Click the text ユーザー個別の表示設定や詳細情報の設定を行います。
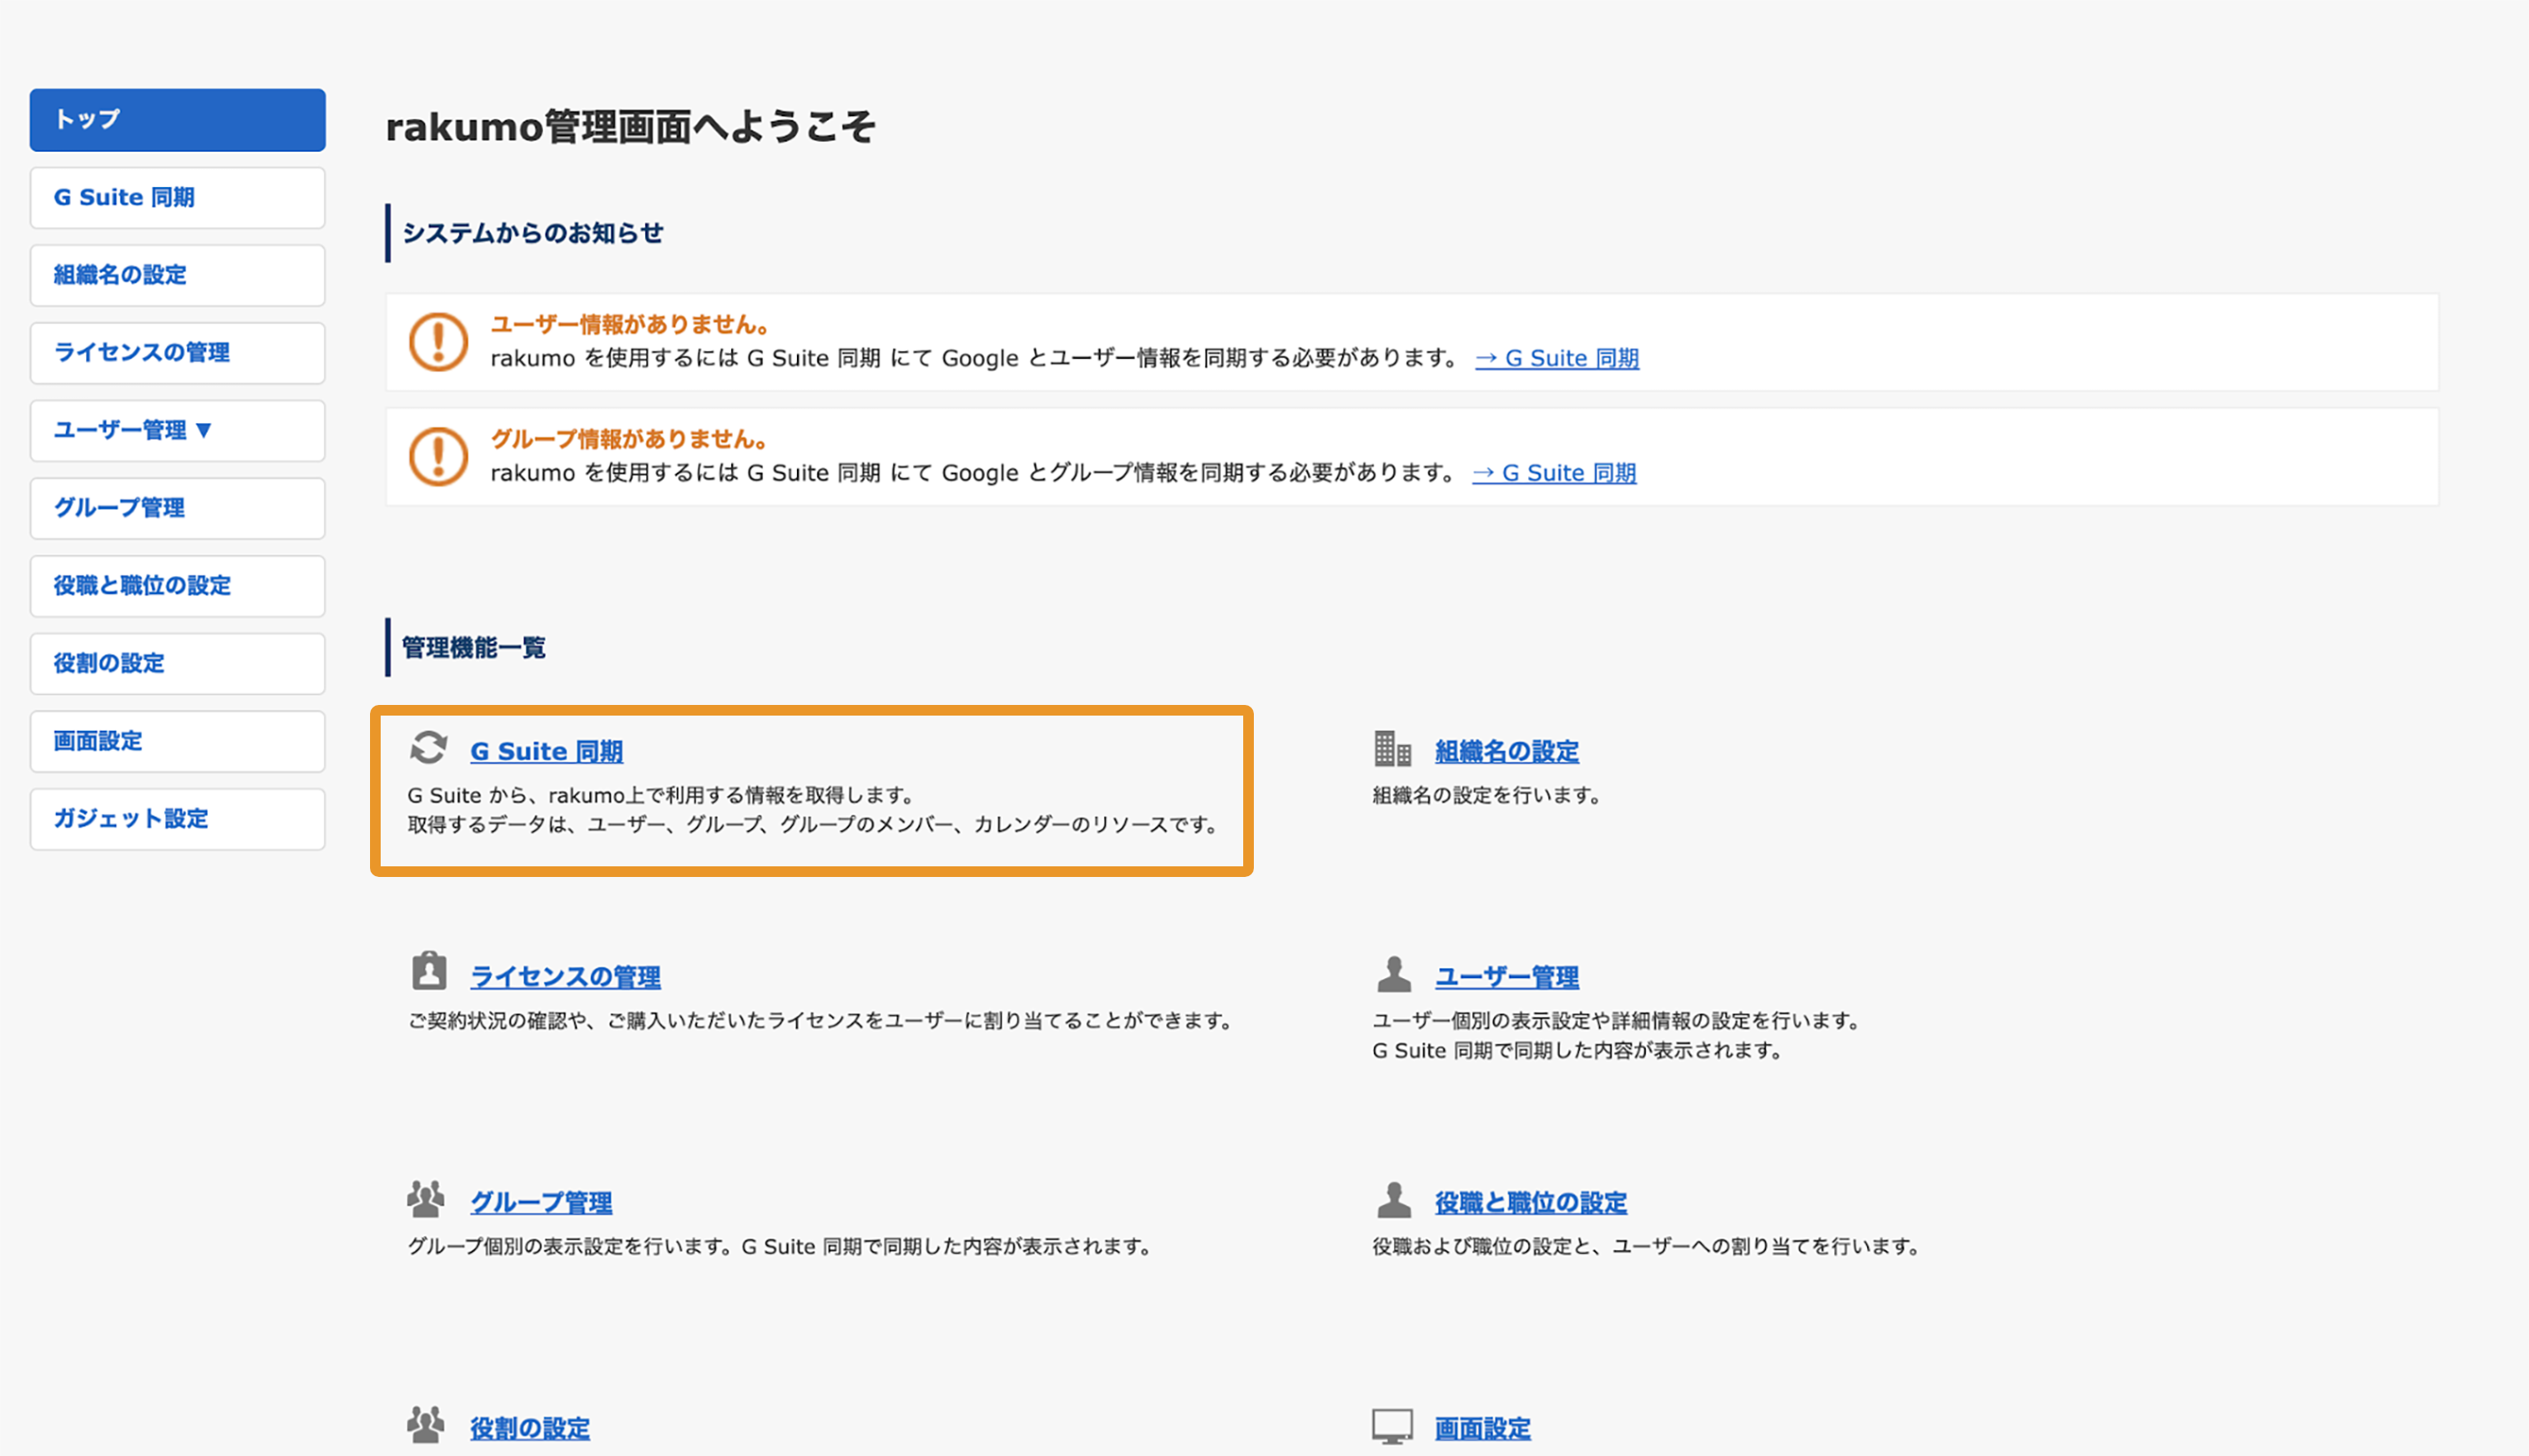Viewport: 2529px width, 1456px height. coord(1618,1021)
